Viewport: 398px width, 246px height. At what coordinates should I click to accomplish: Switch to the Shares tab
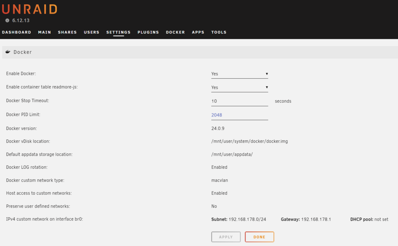coord(67,32)
